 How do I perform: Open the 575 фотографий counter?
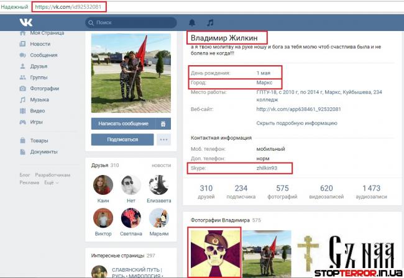coord(282,192)
